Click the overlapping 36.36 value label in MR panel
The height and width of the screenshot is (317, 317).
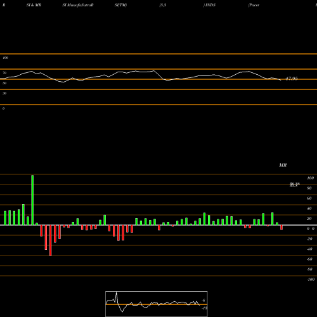(295, 184)
